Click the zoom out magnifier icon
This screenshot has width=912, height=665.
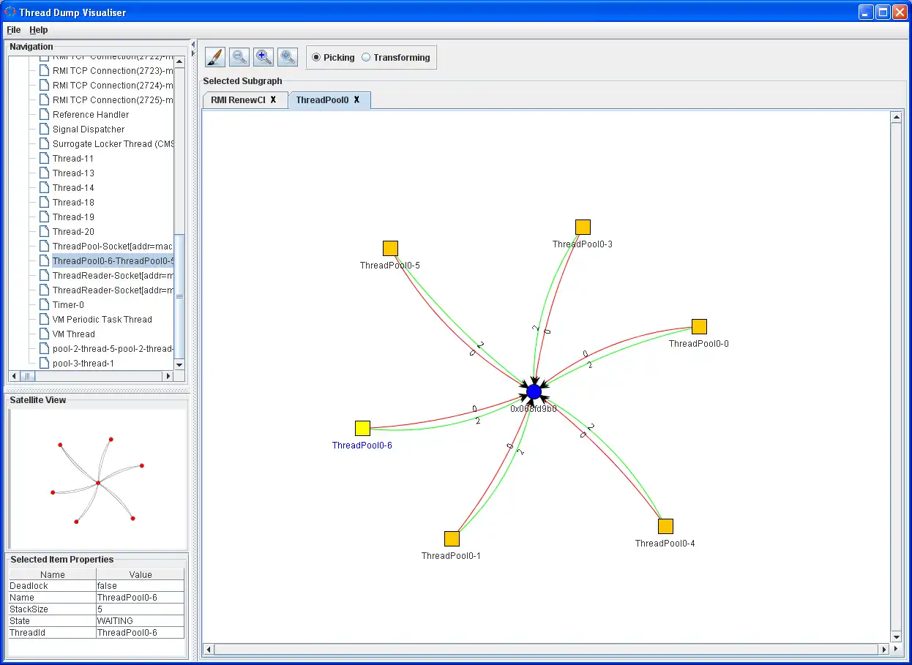[239, 57]
